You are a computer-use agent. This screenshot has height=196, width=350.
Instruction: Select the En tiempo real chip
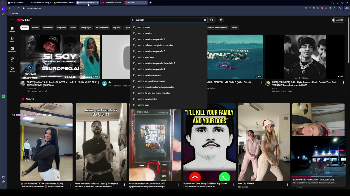point(102,27)
